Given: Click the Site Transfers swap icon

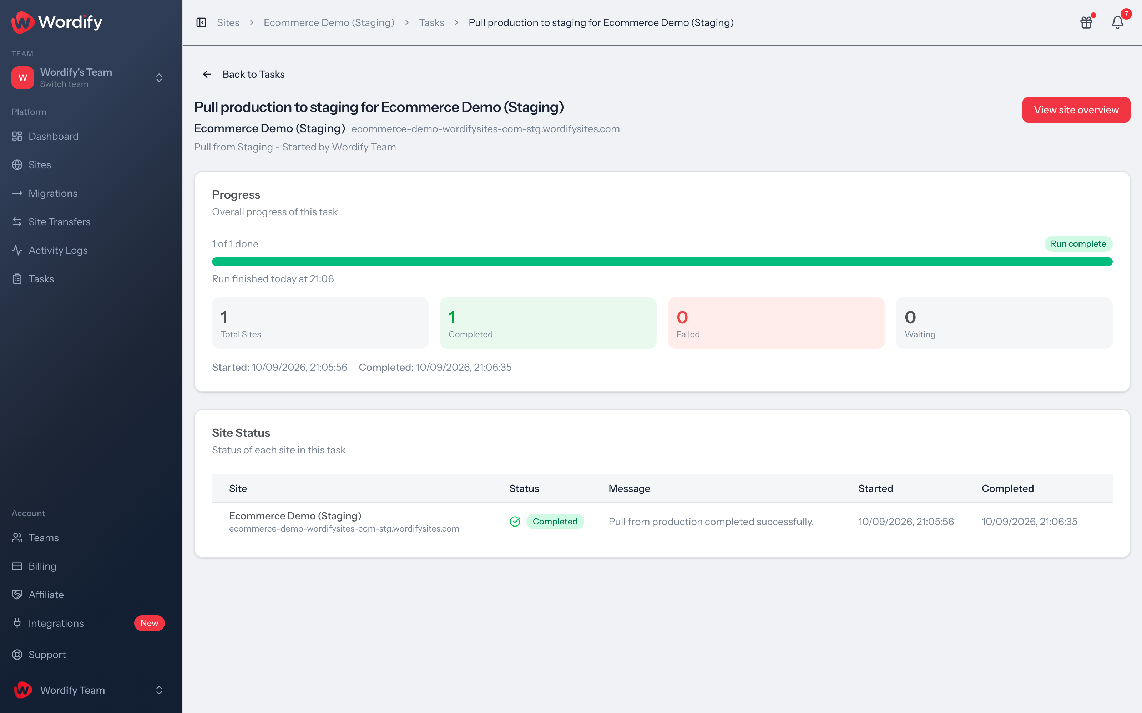Looking at the screenshot, I should pyautogui.click(x=17, y=222).
